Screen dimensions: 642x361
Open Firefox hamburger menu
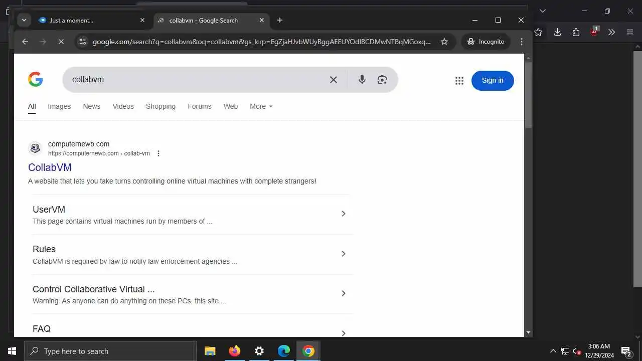[630, 32]
